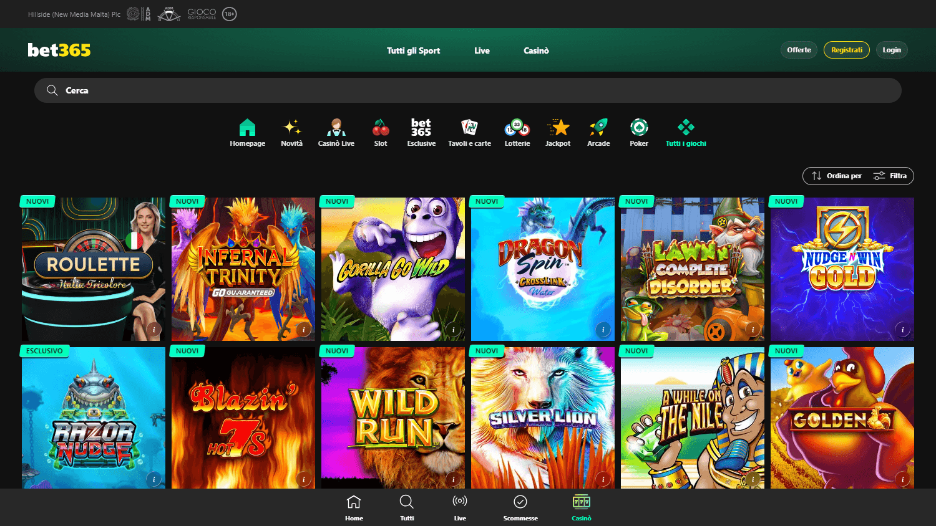The image size is (936, 526).
Task: Click Hillside (New Media Malta) Plc text
Action: (x=74, y=14)
